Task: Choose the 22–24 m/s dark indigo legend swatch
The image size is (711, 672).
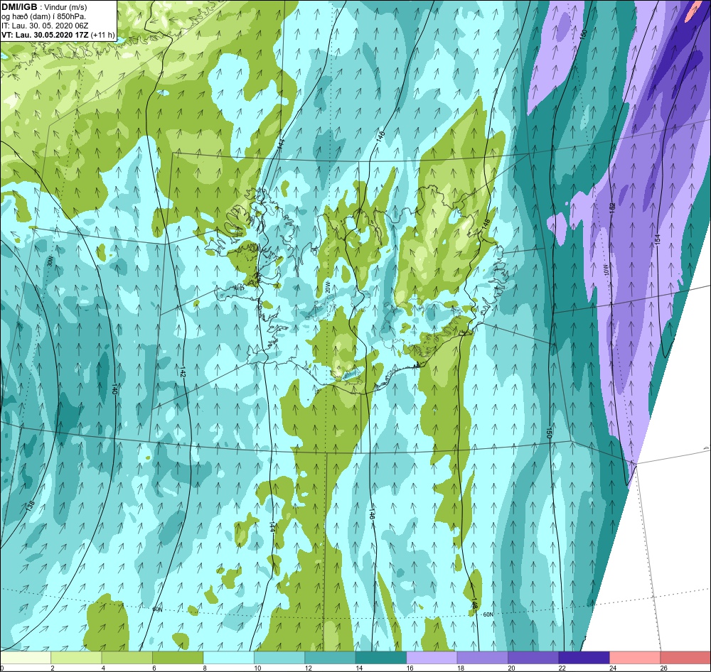Action: [x=584, y=657]
